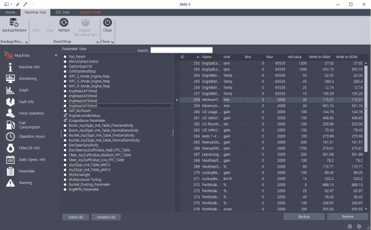Click the left status indicator circle at the bottom right
Screen dimensions: 371x230
tap(350, 226)
